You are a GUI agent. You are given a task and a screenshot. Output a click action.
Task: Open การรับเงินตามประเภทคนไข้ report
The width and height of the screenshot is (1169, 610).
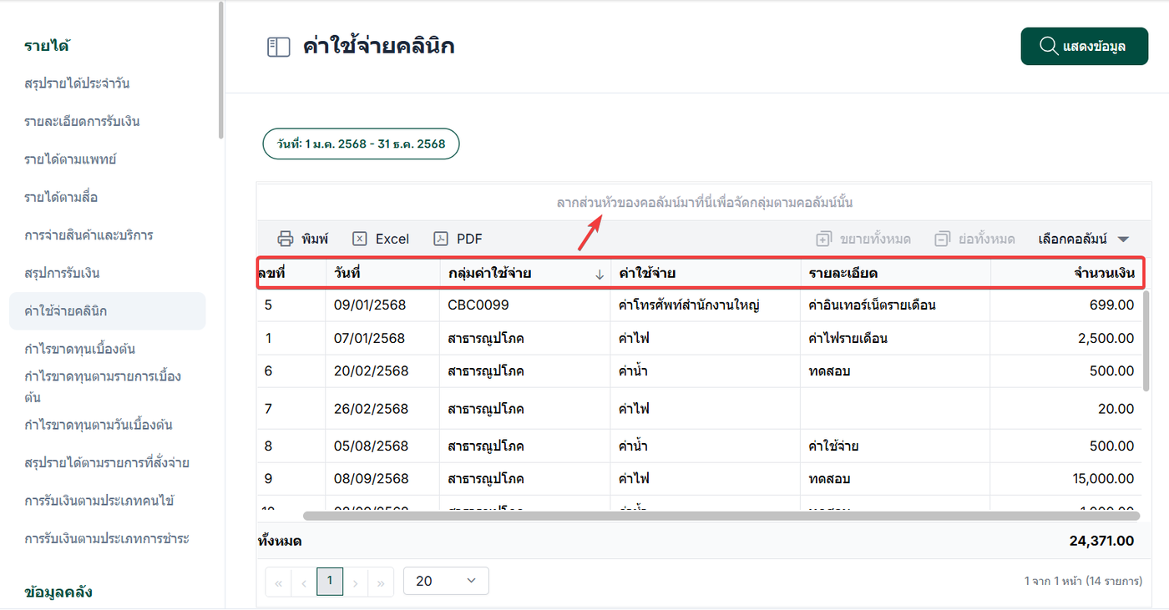coord(99,501)
